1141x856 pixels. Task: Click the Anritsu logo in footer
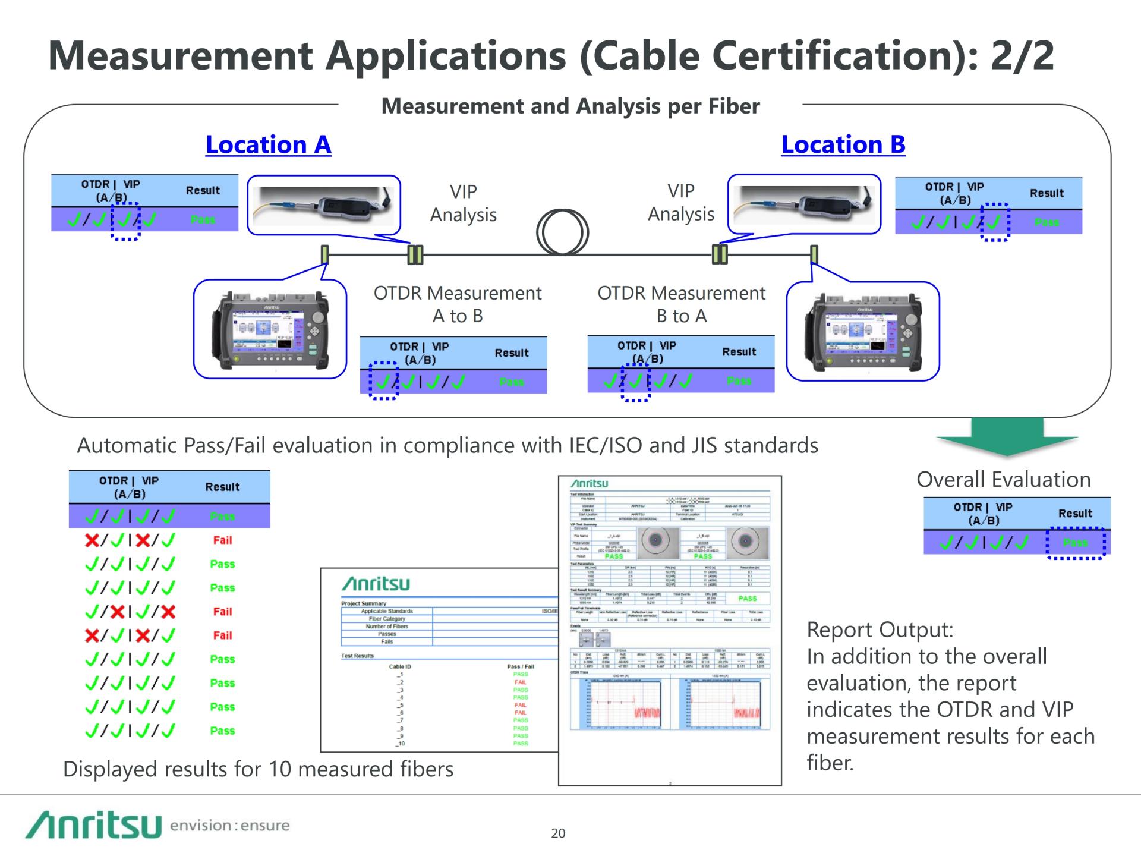click(x=93, y=825)
